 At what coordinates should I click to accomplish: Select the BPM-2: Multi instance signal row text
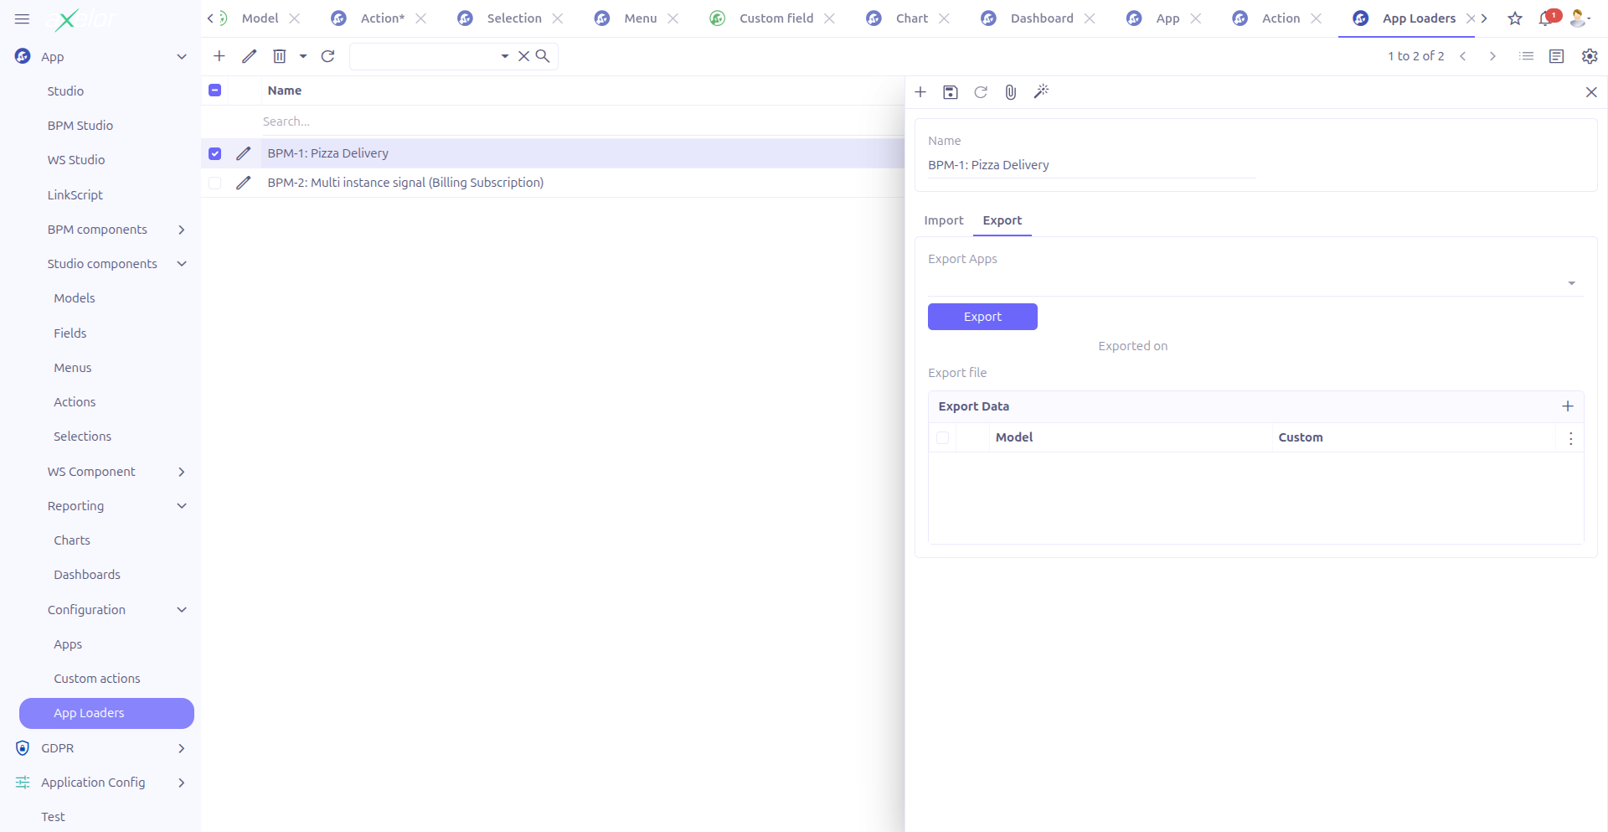pos(405,183)
